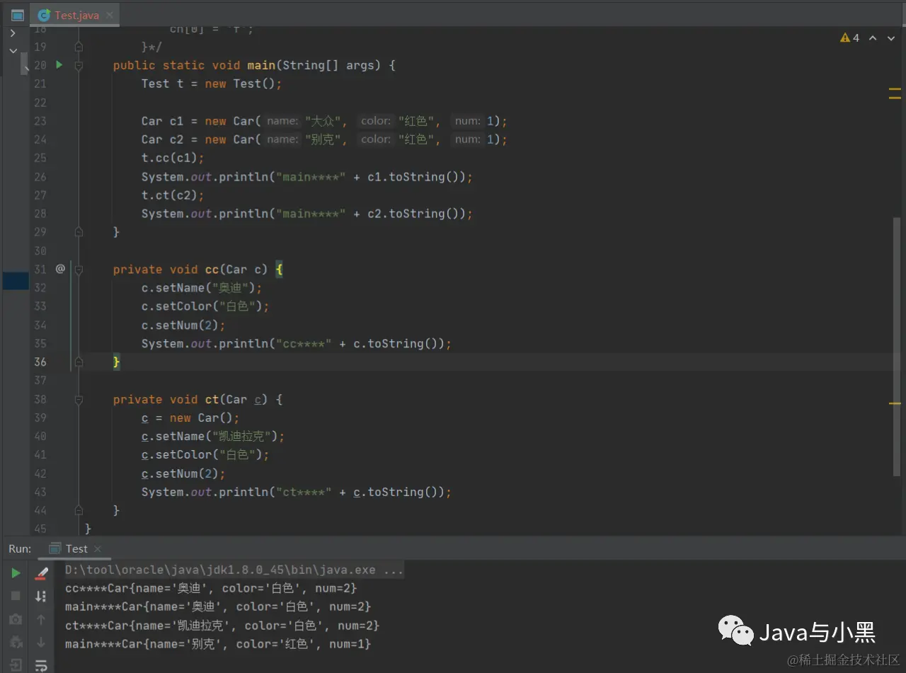
Task: Click the down arrow with dots icon in Run toolbar
Action: coord(41,596)
